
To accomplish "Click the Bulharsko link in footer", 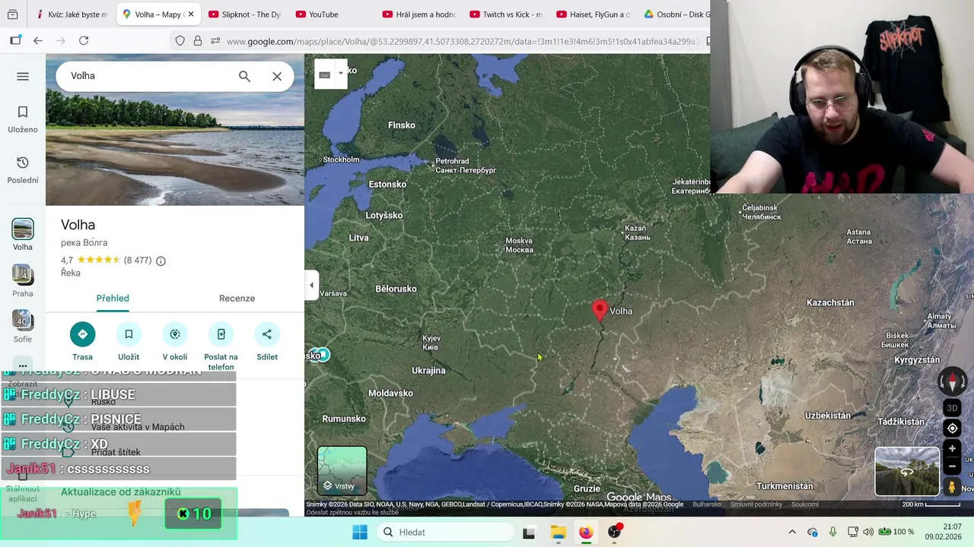I will [x=707, y=504].
